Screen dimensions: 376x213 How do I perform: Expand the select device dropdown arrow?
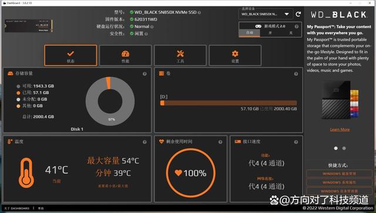point(287,14)
